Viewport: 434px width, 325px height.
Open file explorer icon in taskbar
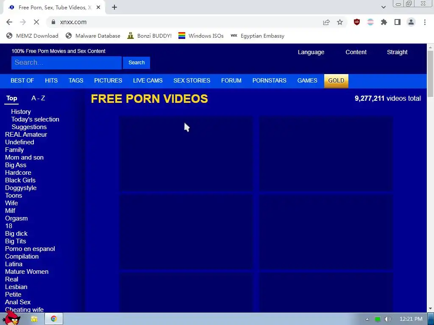(x=34, y=319)
